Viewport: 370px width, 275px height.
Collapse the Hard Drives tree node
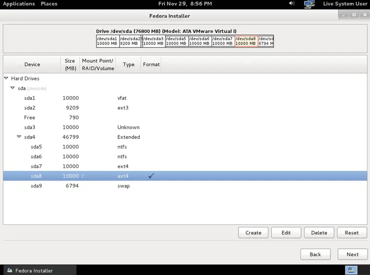[6, 78]
